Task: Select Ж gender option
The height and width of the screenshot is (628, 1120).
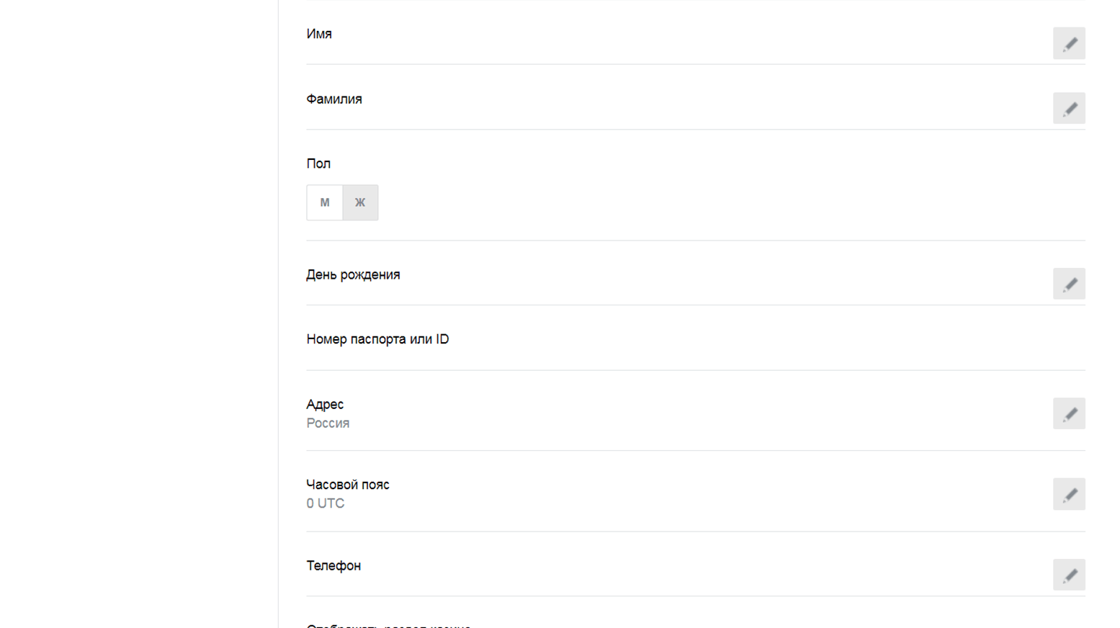Action: click(360, 203)
